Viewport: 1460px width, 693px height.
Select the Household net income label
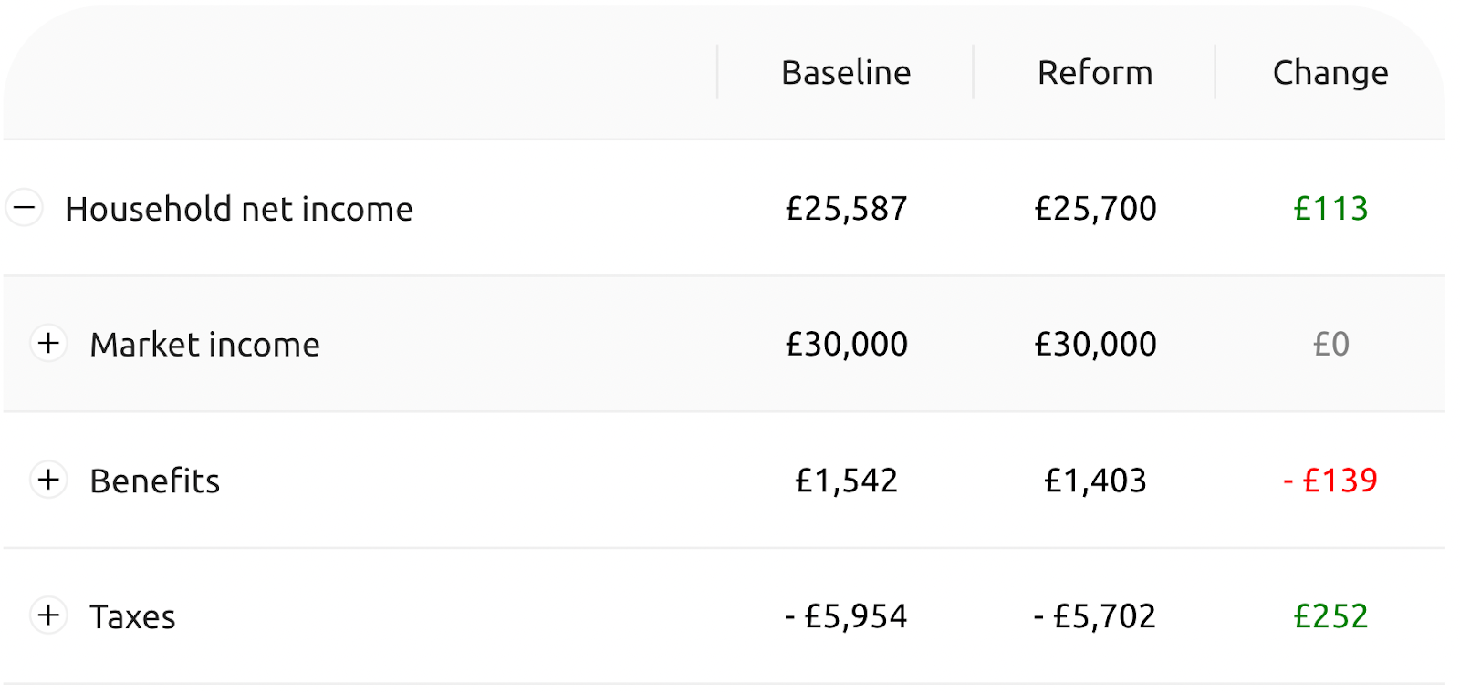pyautogui.click(x=239, y=209)
